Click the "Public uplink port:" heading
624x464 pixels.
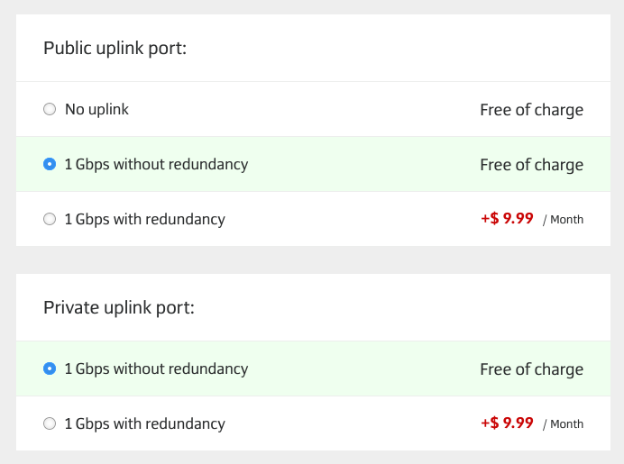click(115, 48)
